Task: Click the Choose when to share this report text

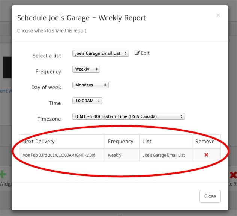Action: [52, 31]
